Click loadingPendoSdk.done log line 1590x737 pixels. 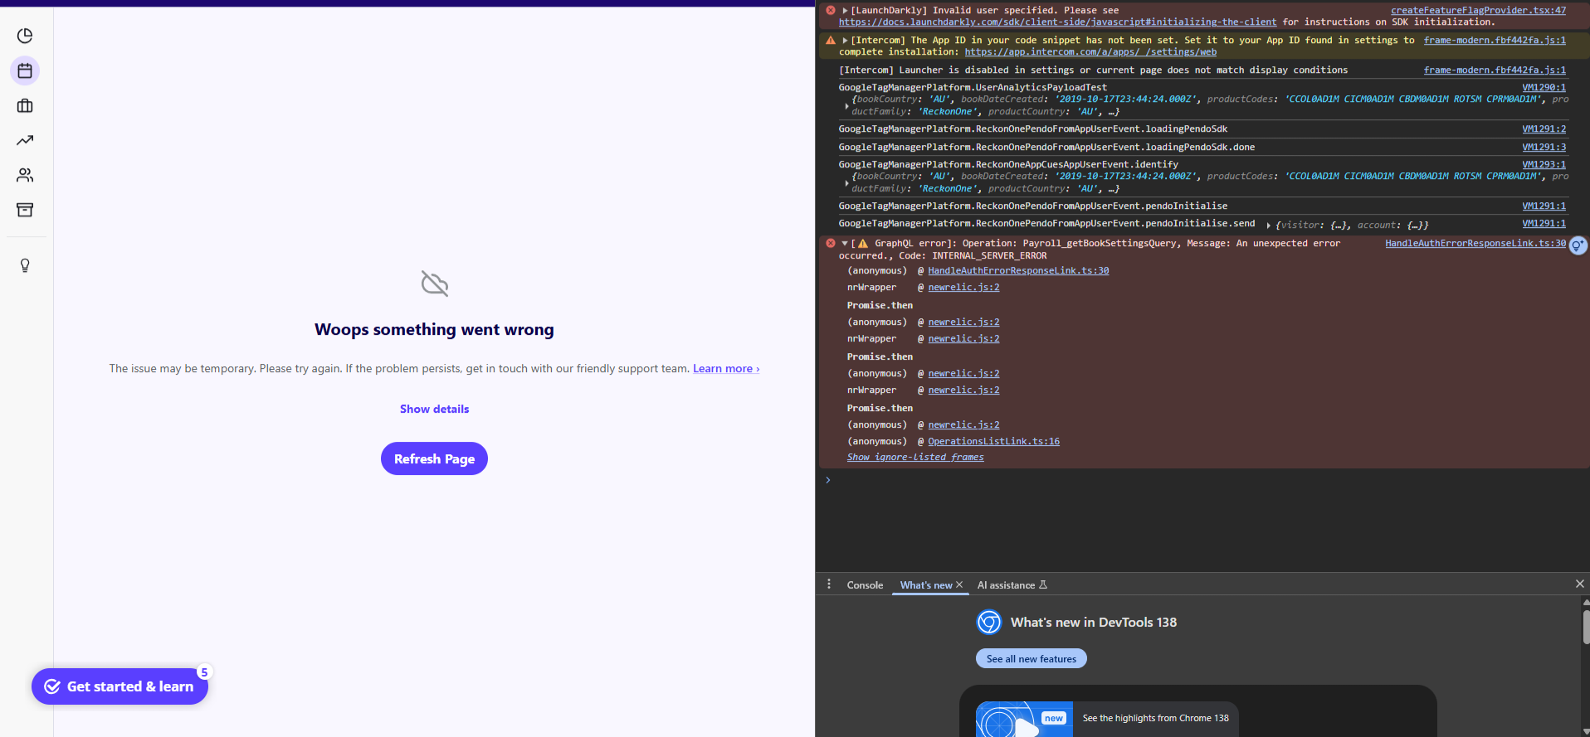click(1046, 148)
